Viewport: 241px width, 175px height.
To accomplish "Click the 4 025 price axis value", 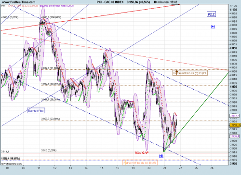I will [x=233, y=67].
